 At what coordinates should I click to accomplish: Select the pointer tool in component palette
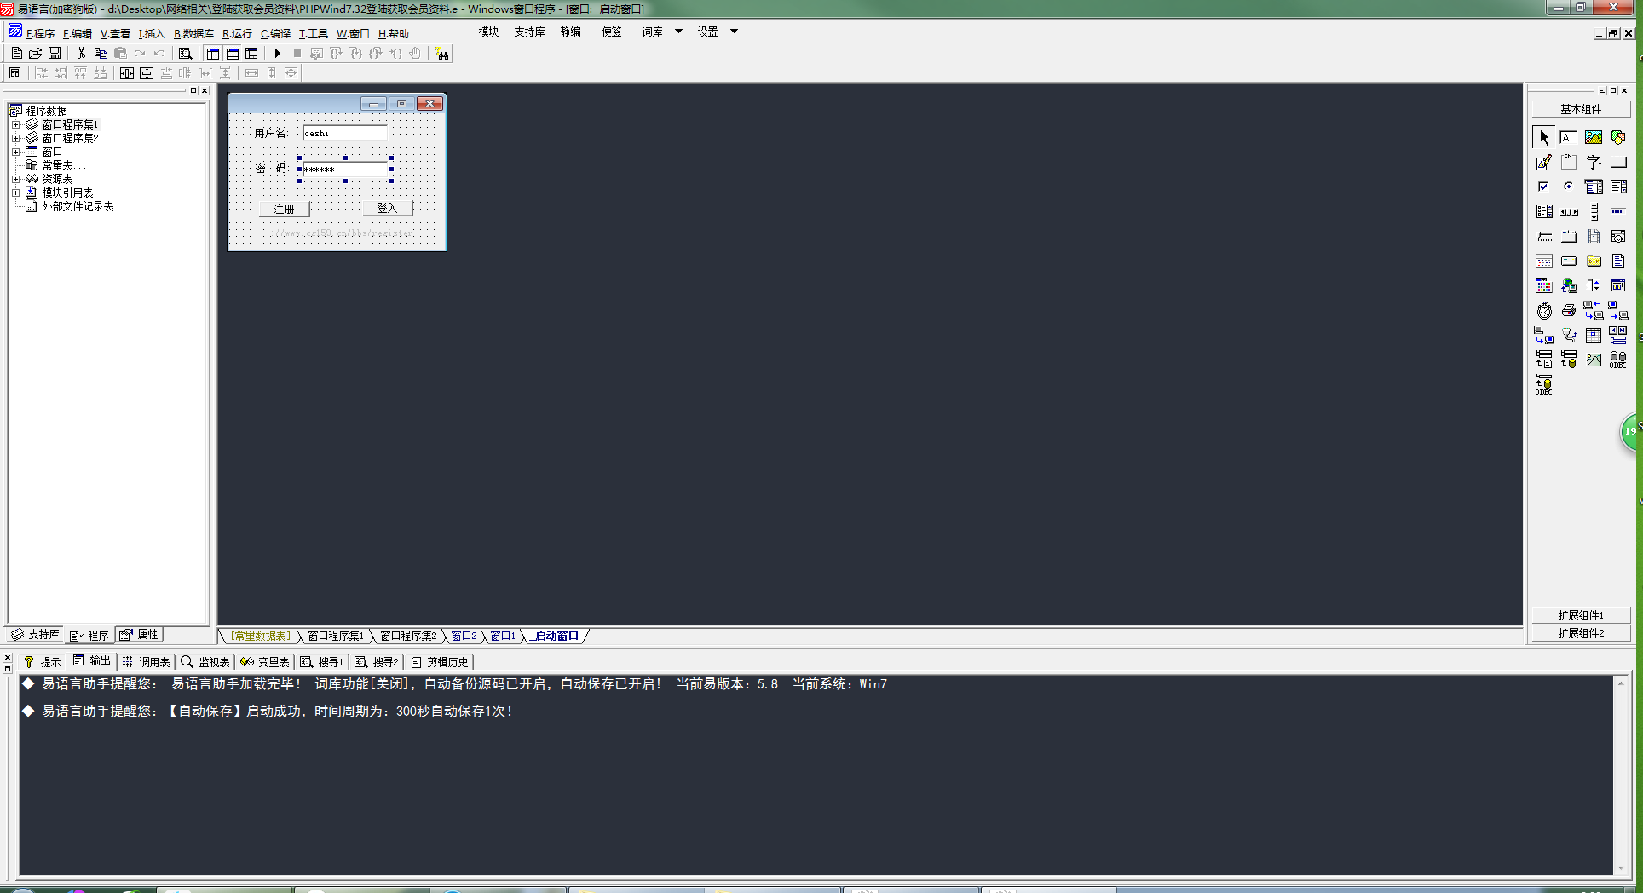1543,137
